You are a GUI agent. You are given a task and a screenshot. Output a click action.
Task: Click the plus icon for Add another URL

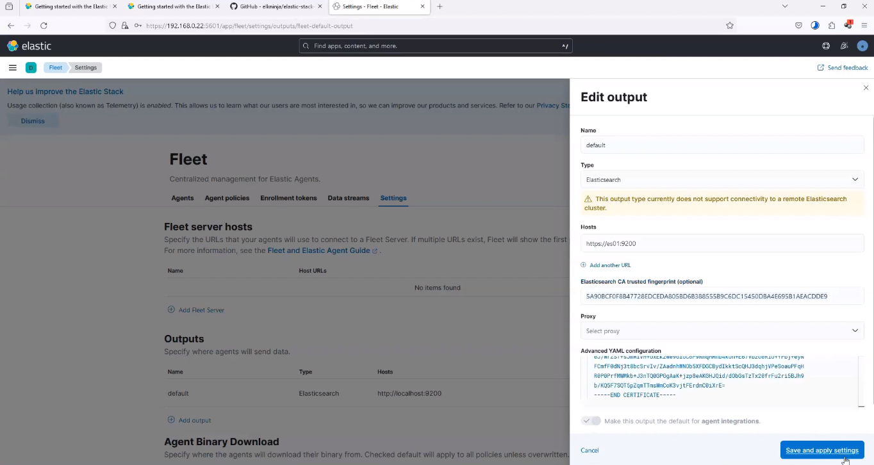tap(583, 265)
